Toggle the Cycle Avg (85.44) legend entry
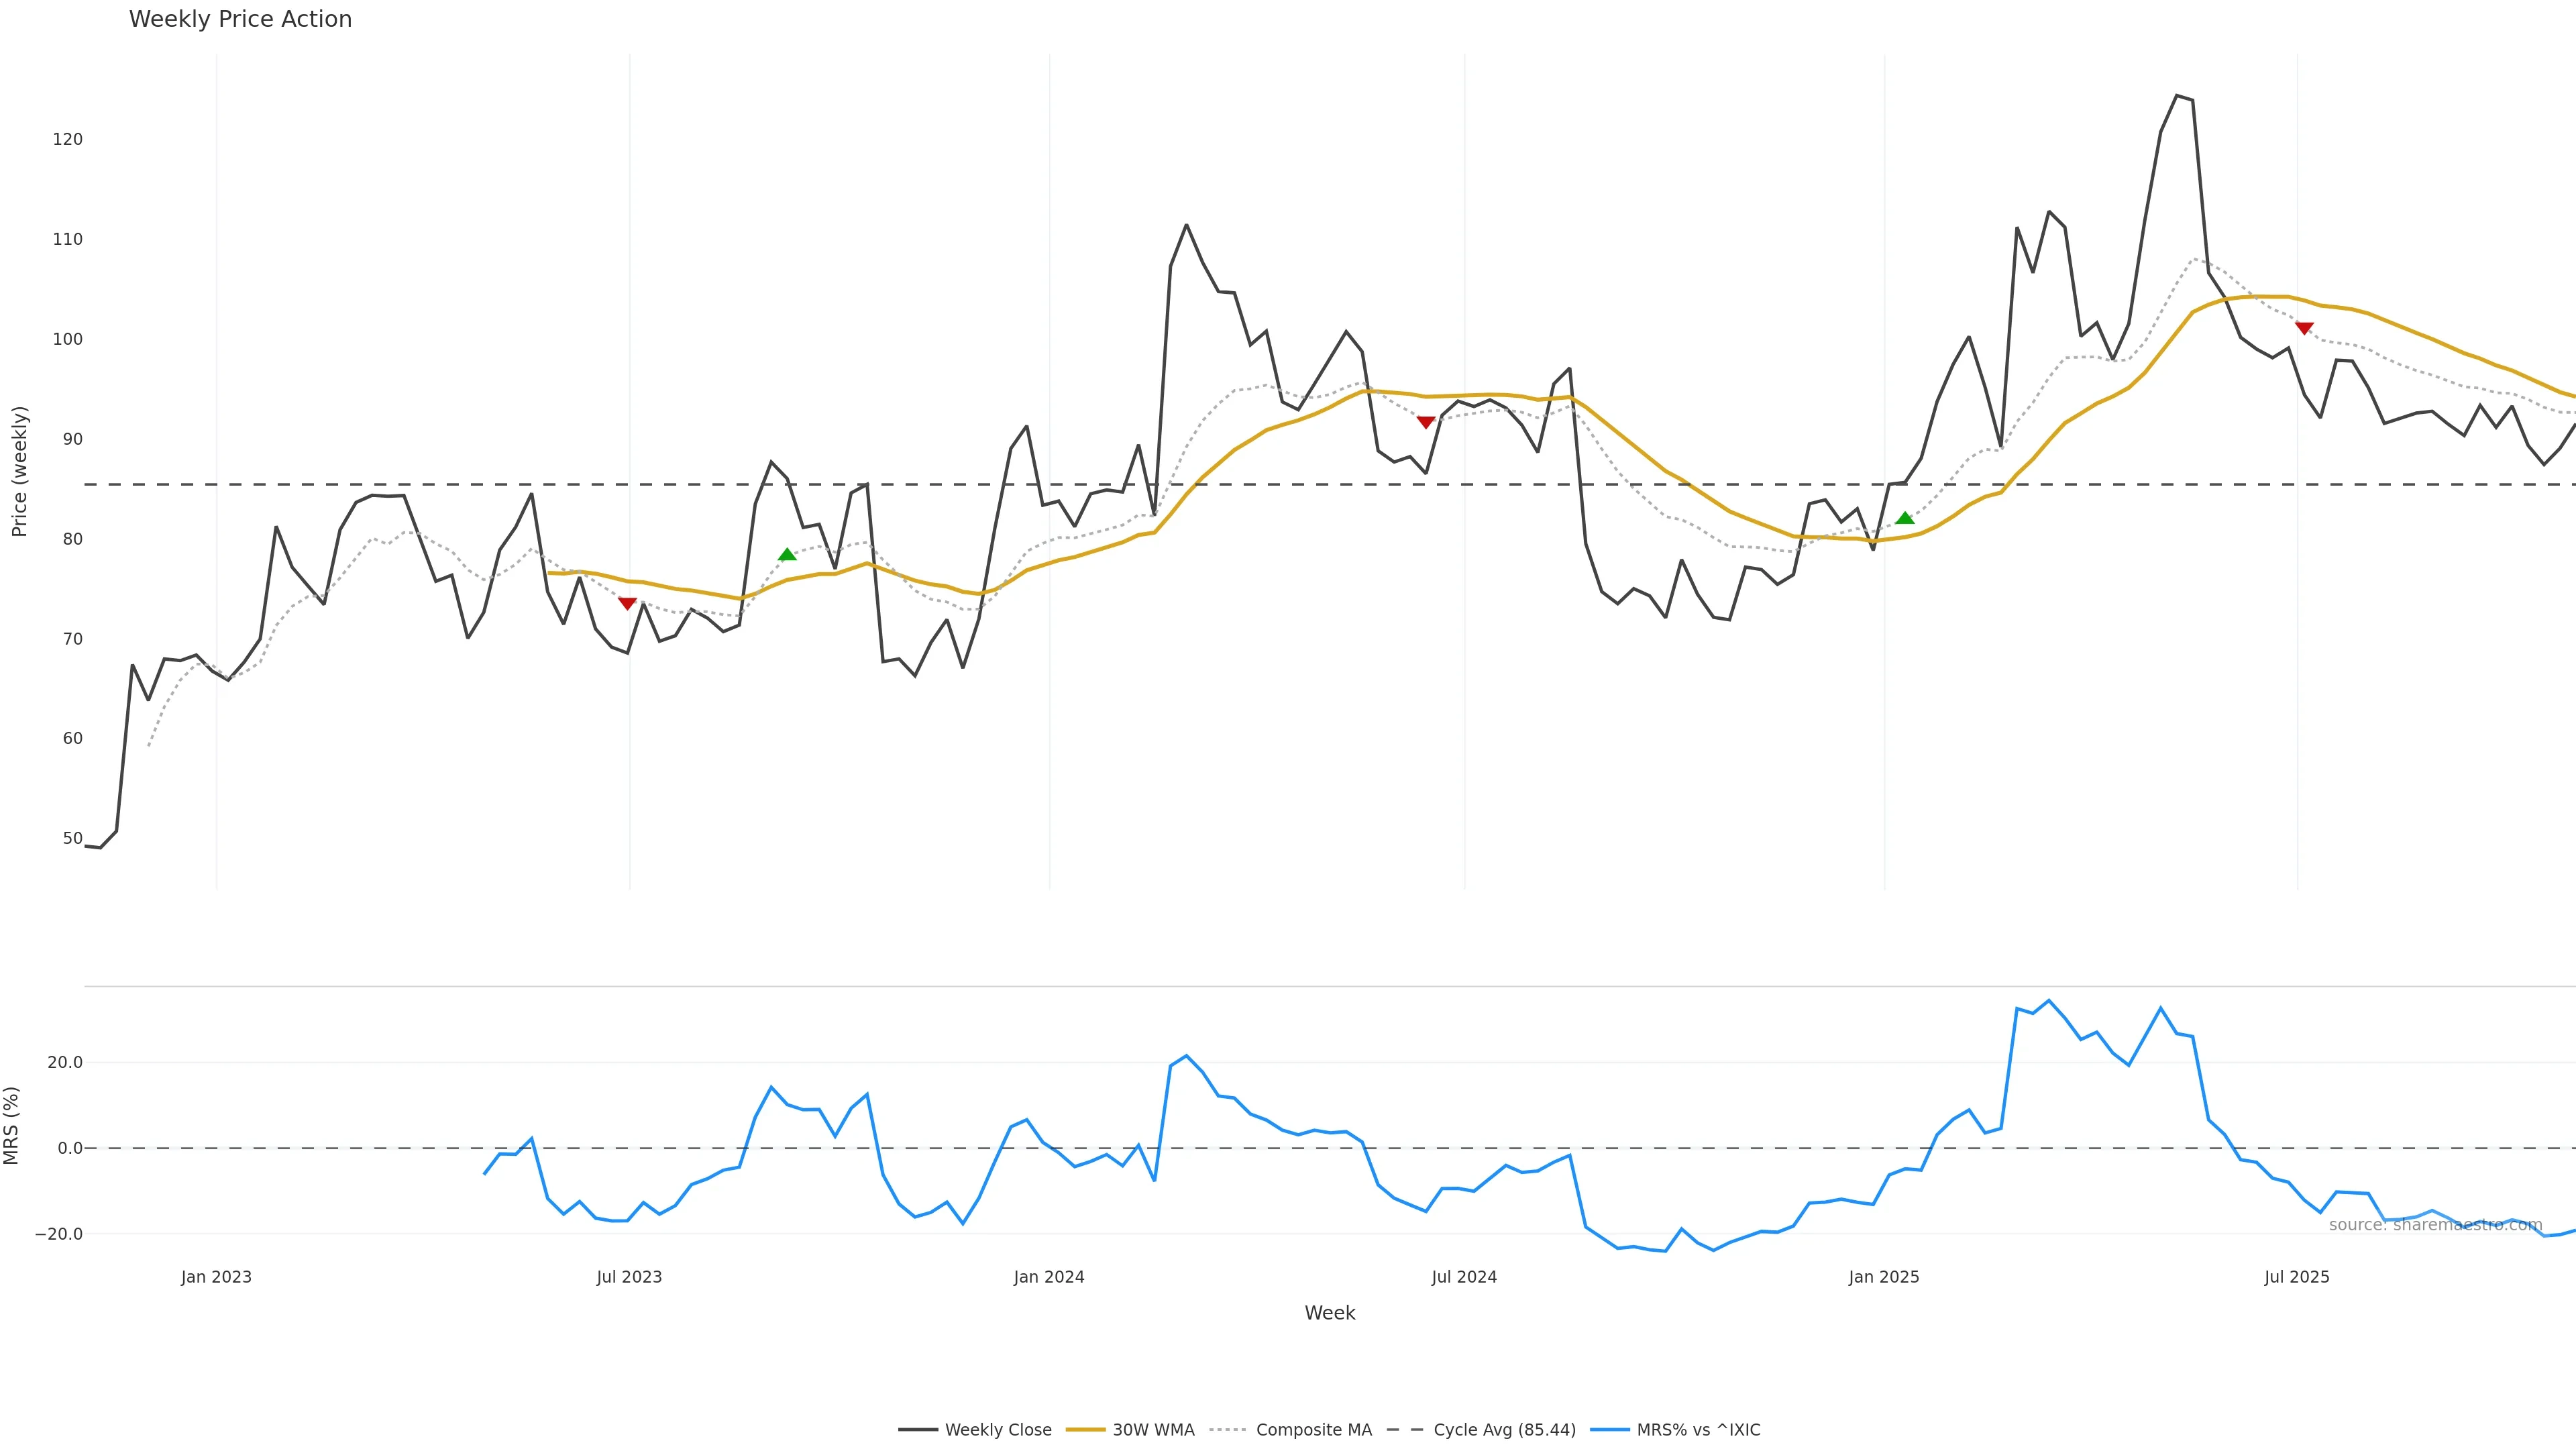This screenshot has width=2576, height=1449. coord(1504,1430)
